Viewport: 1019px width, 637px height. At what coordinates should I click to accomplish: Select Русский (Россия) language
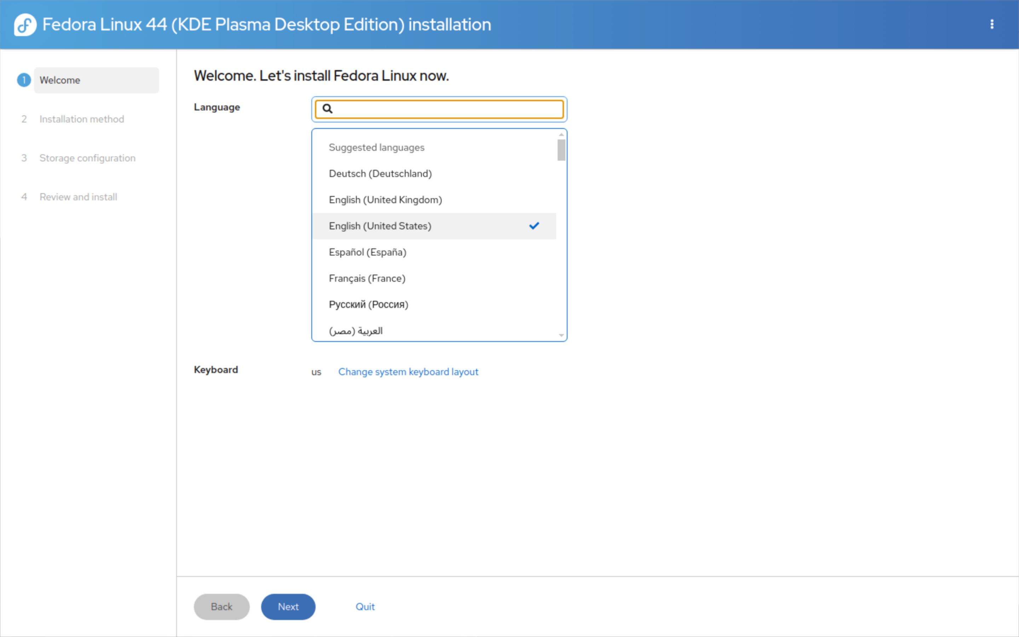pos(434,304)
